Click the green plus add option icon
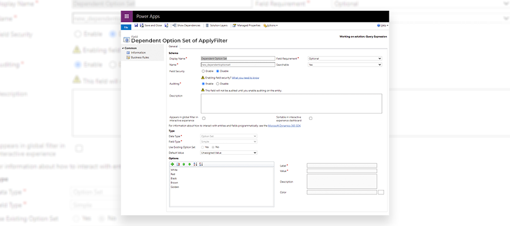This screenshot has height=226, width=510. point(172,164)
